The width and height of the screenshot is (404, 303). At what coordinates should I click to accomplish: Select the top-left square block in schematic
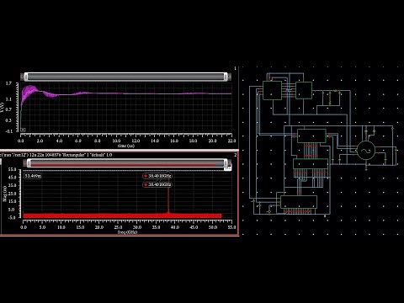tap(272, 90)
